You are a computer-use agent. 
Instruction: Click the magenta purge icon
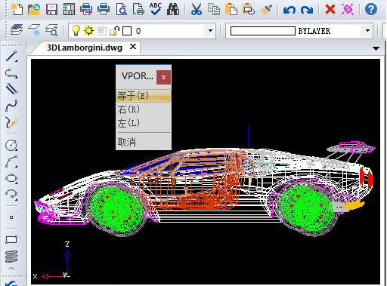[x=348, y=9]
